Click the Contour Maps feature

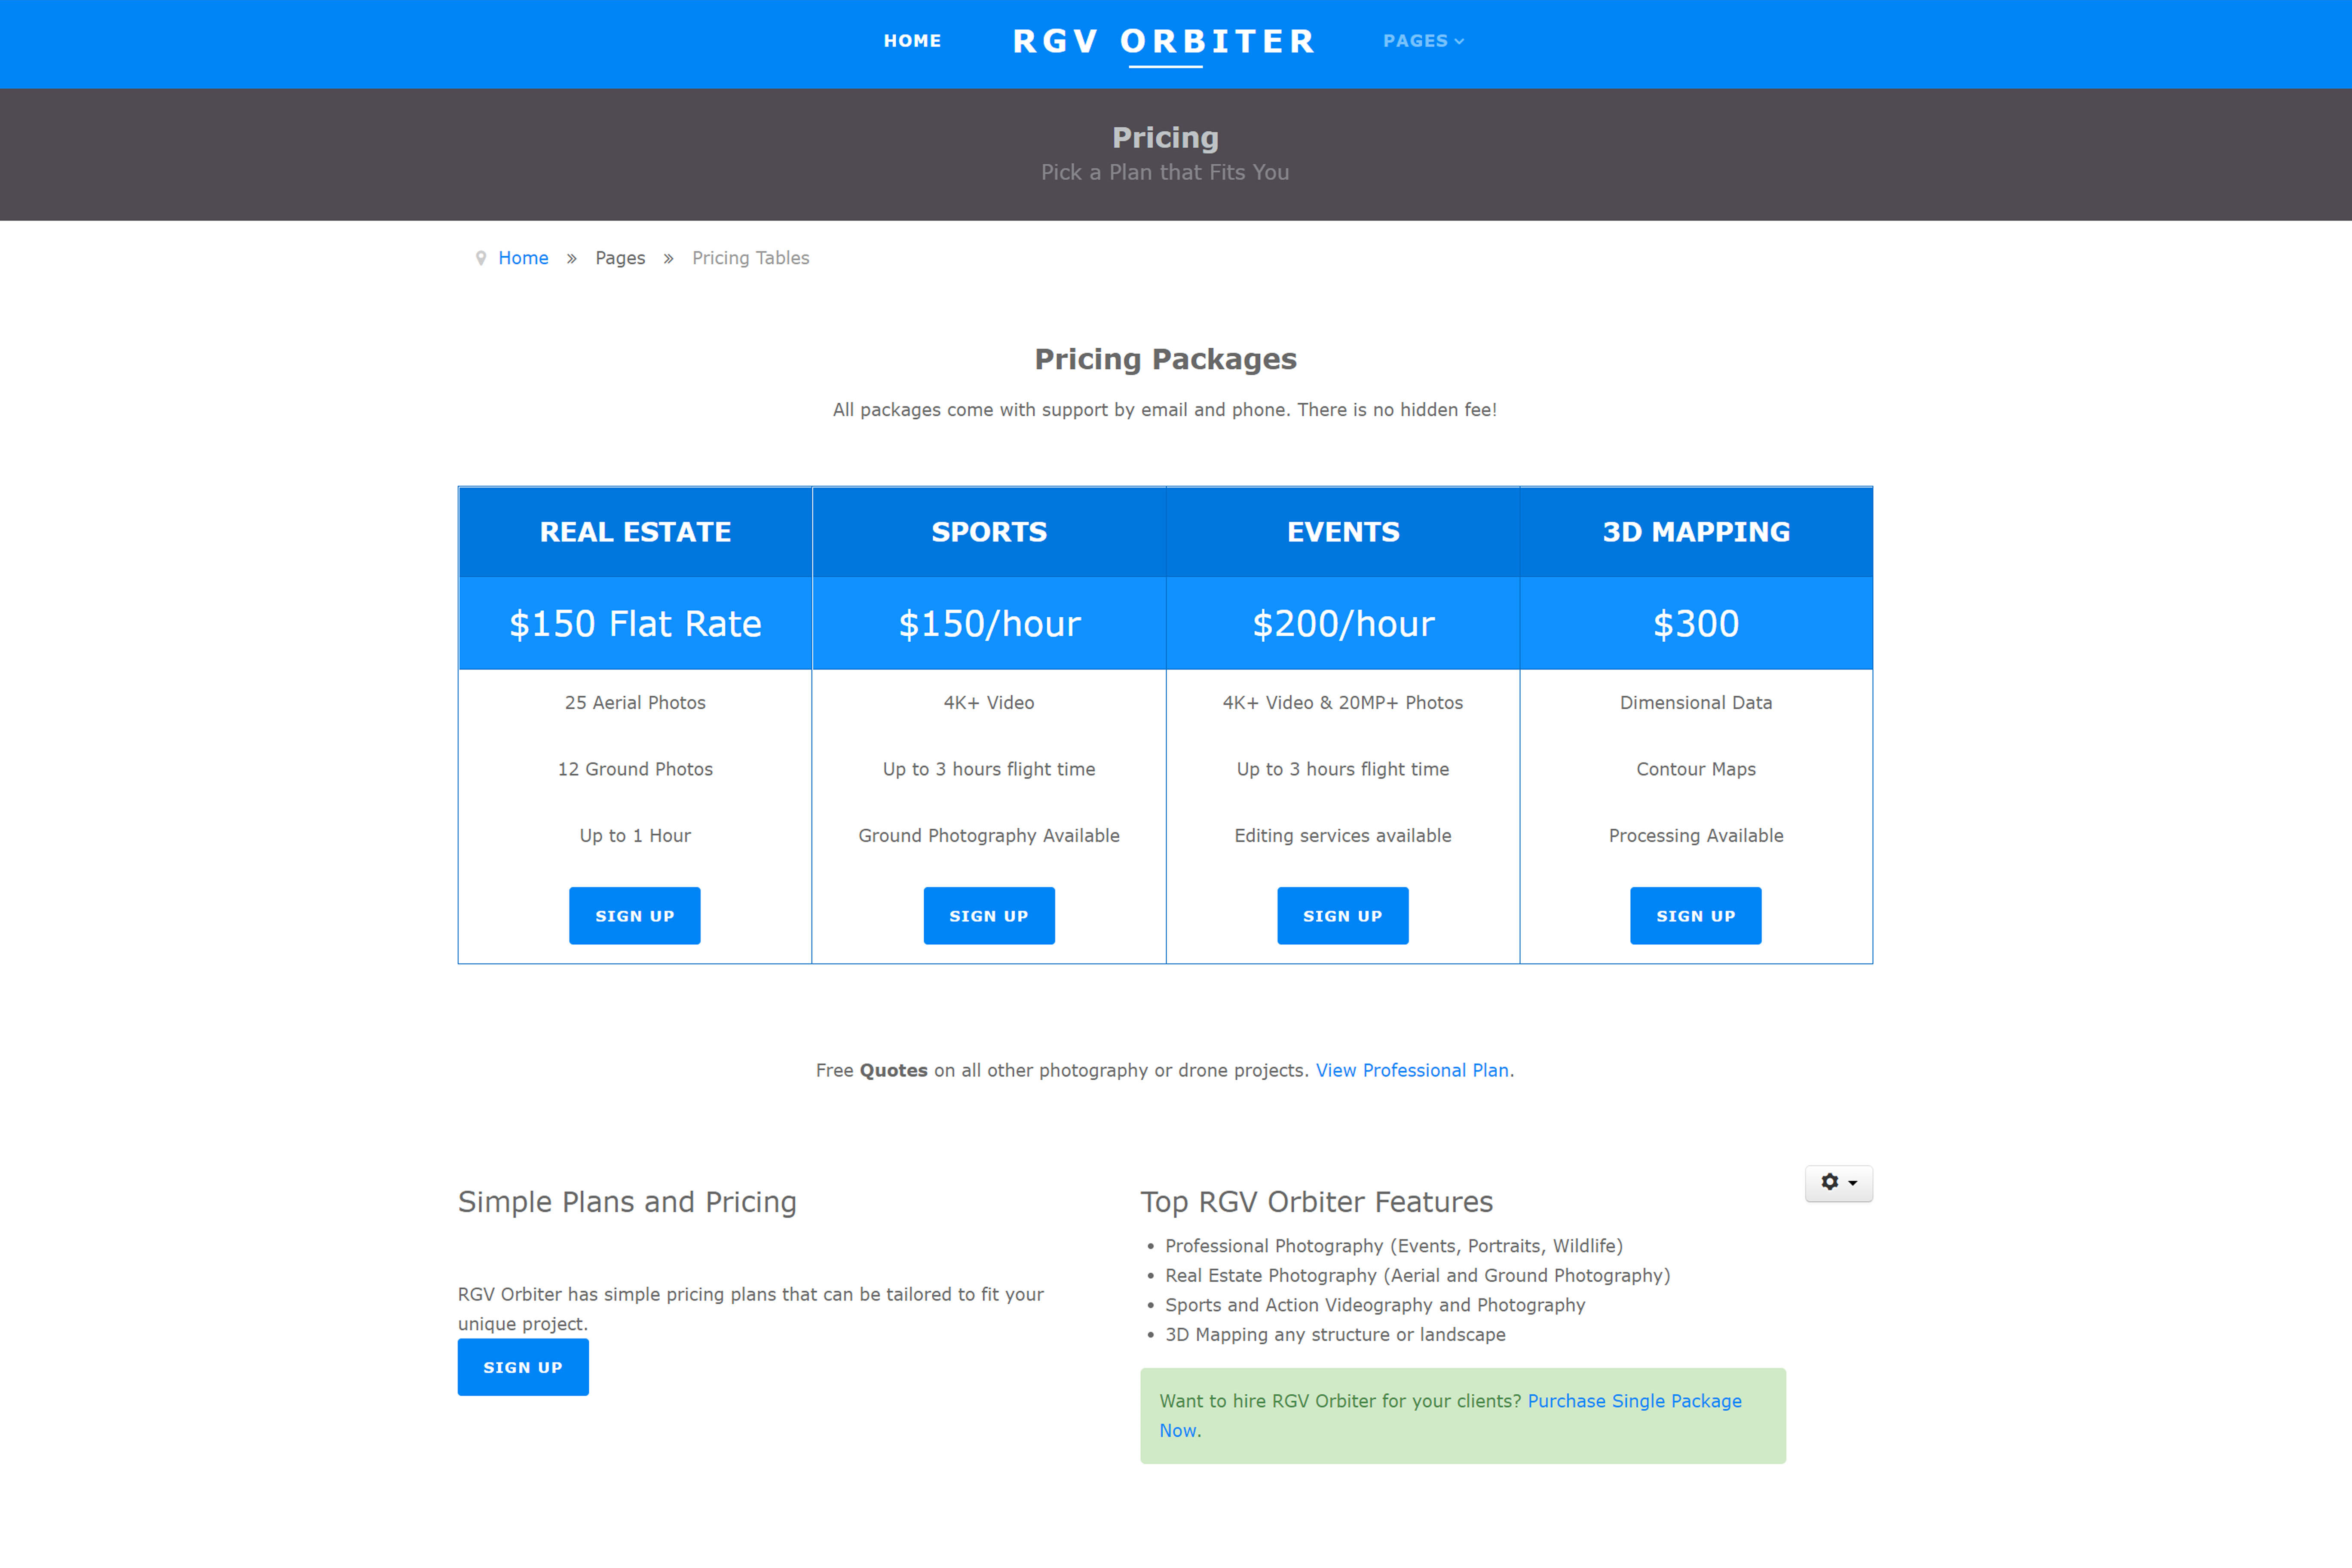pyautogui.click(x=1696, y=769)
